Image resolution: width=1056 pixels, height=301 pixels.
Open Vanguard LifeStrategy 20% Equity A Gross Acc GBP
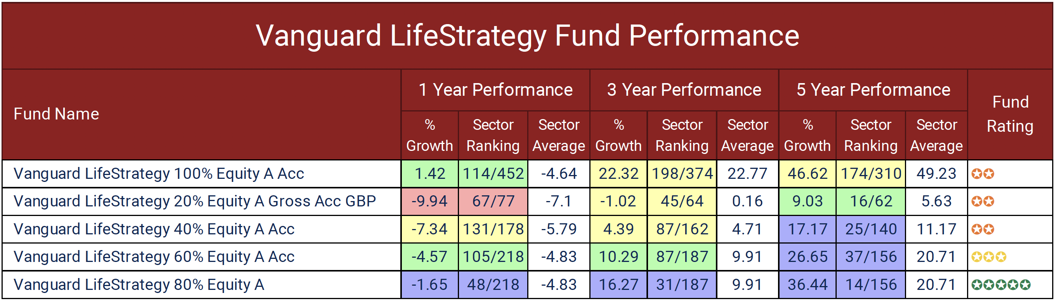[194, 201]
